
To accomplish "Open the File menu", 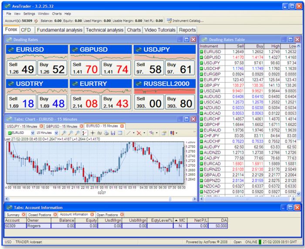I will point(9,13).
